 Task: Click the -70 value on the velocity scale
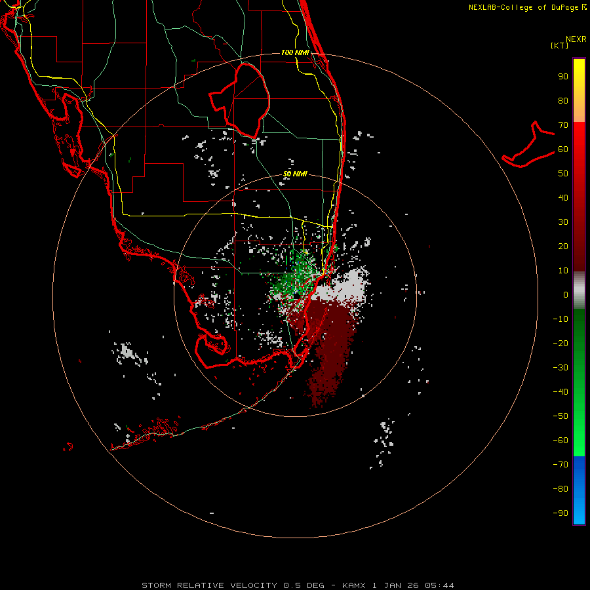pyautogui.click(x=560, y=464)
